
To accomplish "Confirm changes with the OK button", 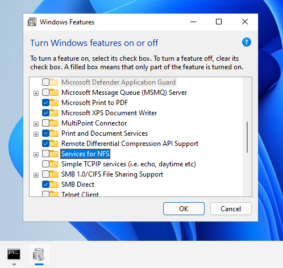I will 184,208.
